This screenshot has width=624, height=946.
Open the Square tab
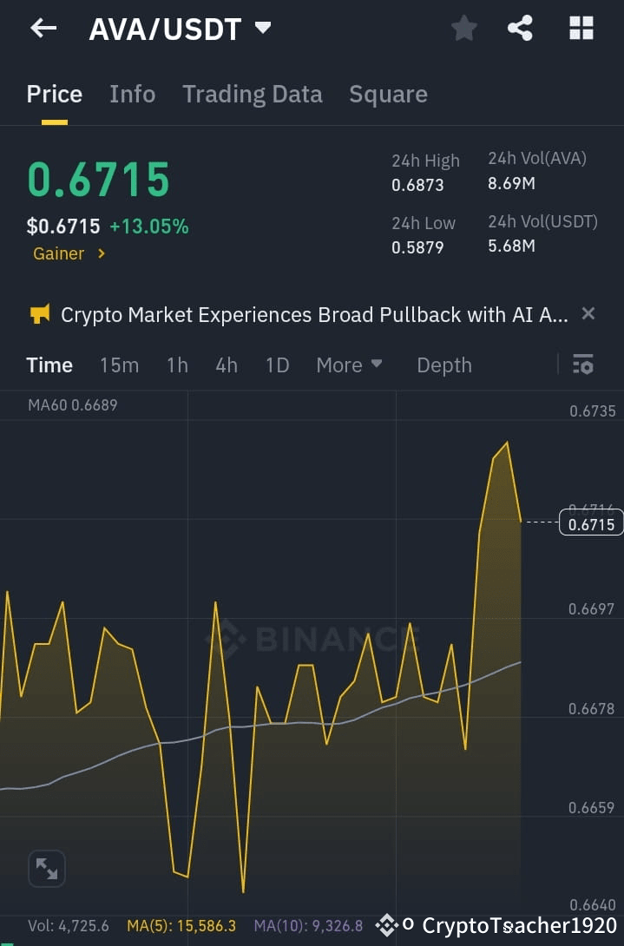pyautogui.click(x=388, y=94)
